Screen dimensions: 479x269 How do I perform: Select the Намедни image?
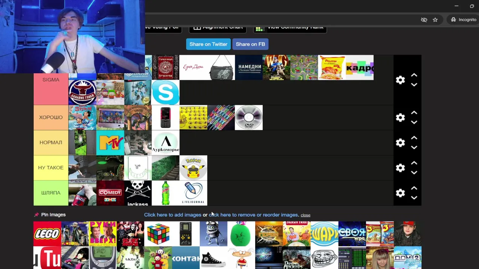coord(249,68)
